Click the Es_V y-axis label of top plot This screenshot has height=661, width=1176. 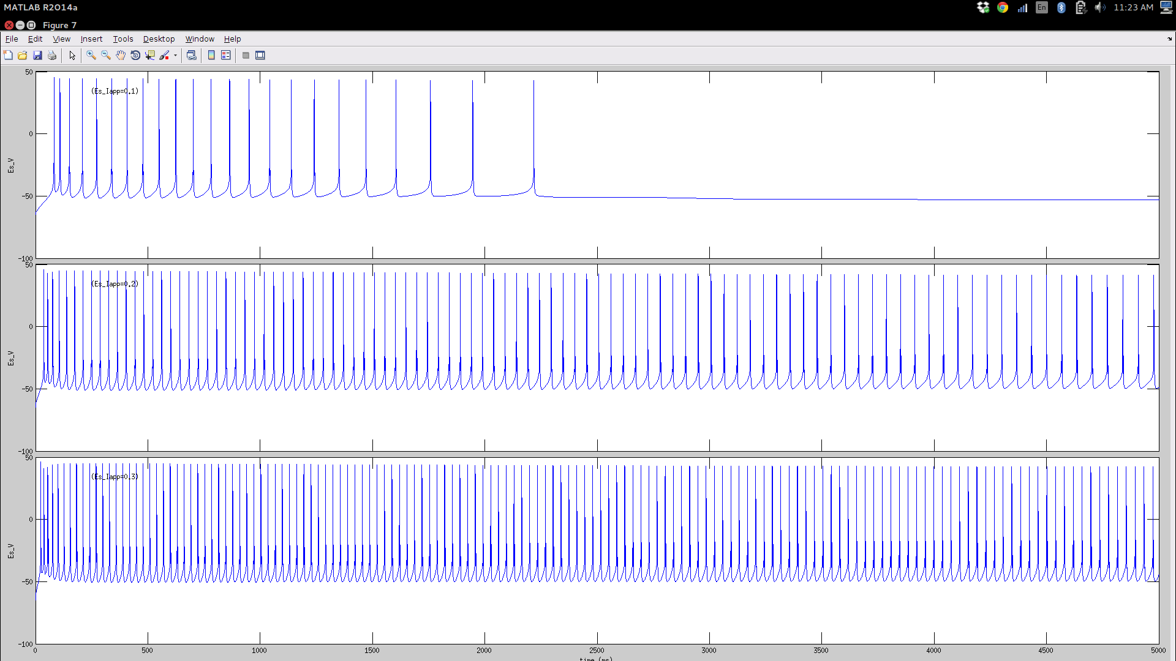click(10, 165)
